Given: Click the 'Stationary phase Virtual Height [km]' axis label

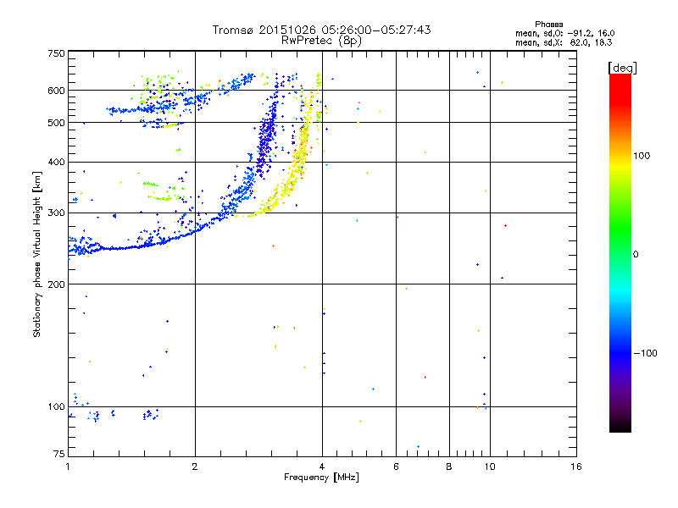Looking at the screenshot, I should click(37, 254).
